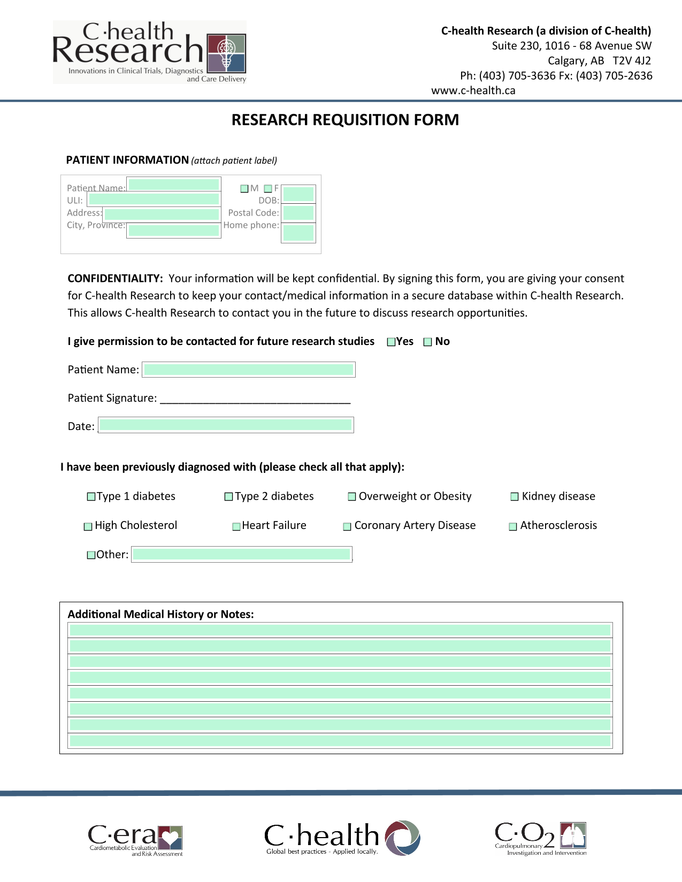Click the C-health Research logo in the header
The image size is (682, 882).
click(150, 52)
